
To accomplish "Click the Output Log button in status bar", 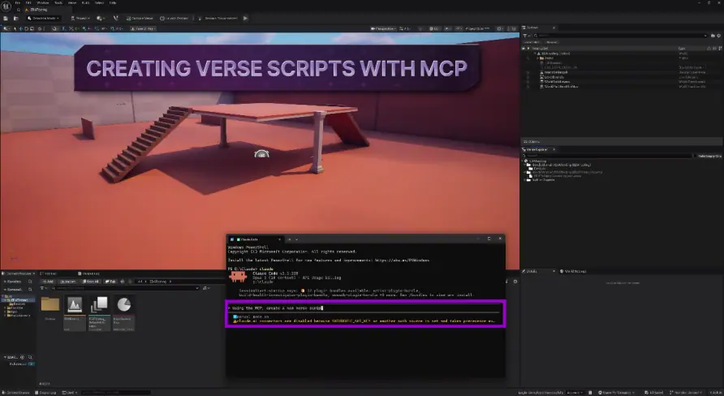I will click(x=46, y=392).
